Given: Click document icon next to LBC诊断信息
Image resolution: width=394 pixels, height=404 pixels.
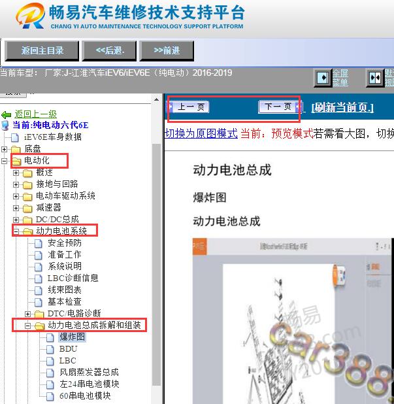Looking at the screenshot, I should [x=39, y=278].
